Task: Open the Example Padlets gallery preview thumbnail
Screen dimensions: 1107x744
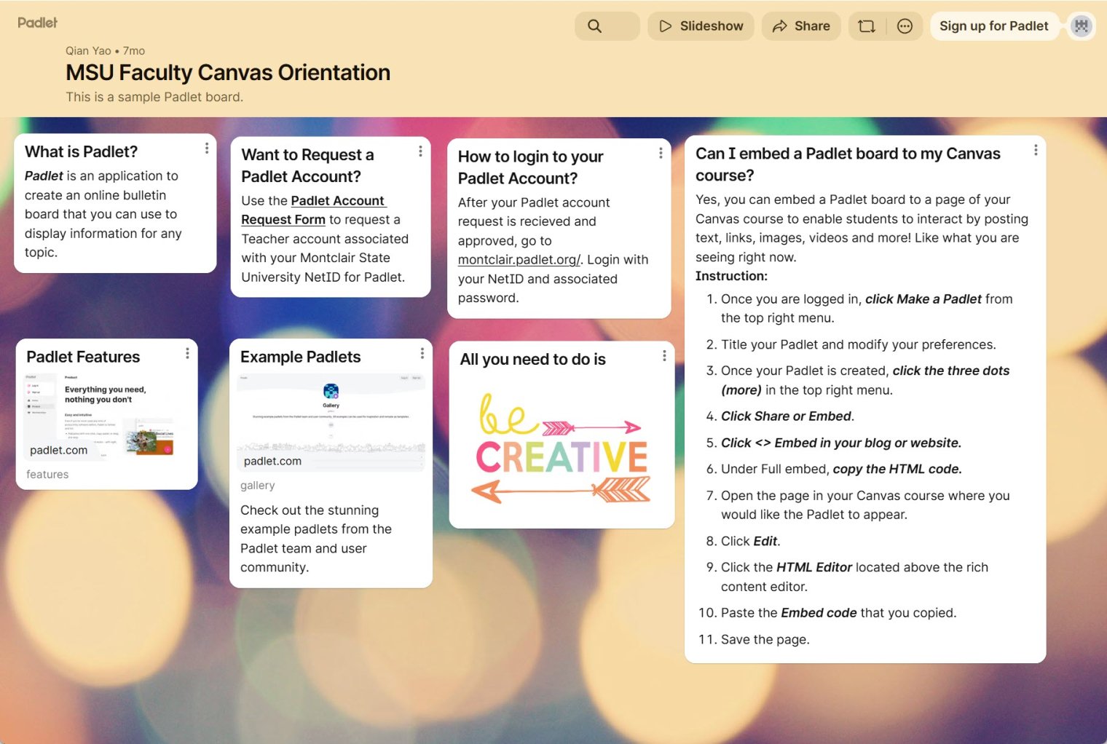Action: click(331, 423)
